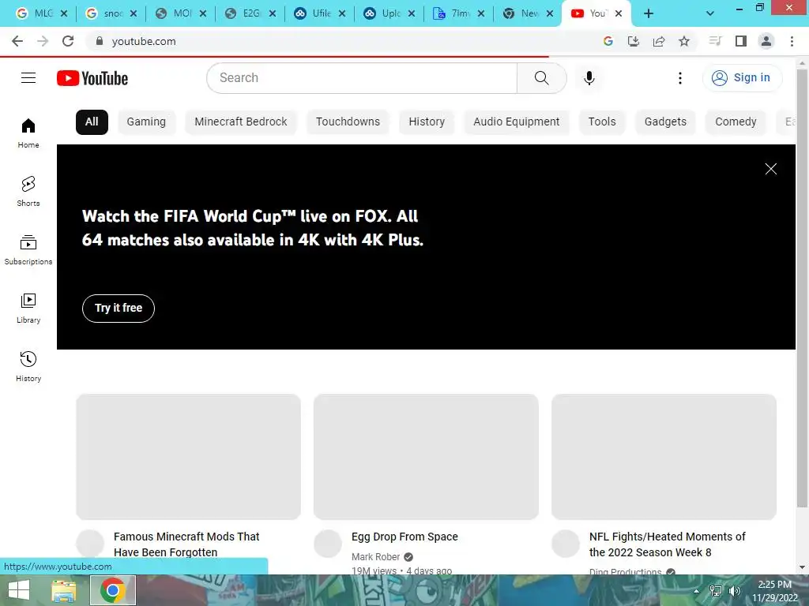Click the browser forward arrow

(43, 41)
